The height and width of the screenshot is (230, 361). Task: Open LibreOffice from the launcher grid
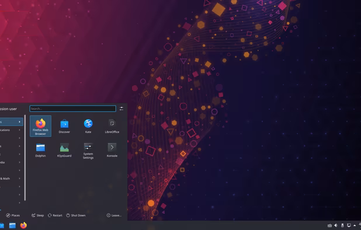(112, 126)
